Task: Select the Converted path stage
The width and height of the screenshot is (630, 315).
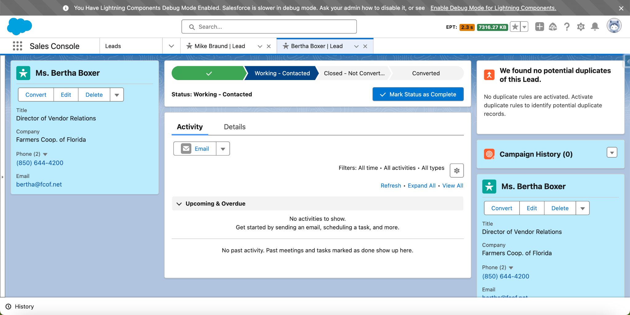Action: (x=426, y=73)
